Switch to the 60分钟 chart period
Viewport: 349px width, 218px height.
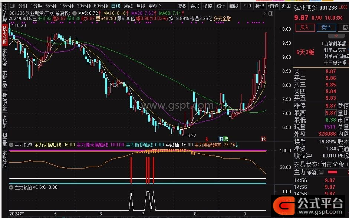coord(101,6)
